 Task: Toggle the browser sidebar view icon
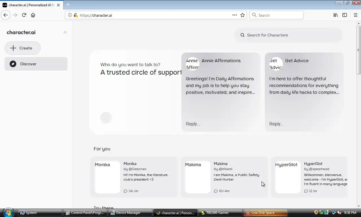(x=345, y=15)
